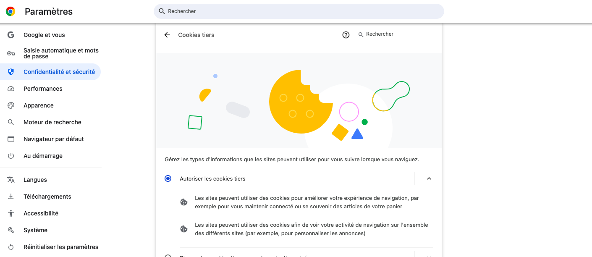Click the Google G icon in sidebar
This screenshot has height=257, width=592.
(11, 35)
